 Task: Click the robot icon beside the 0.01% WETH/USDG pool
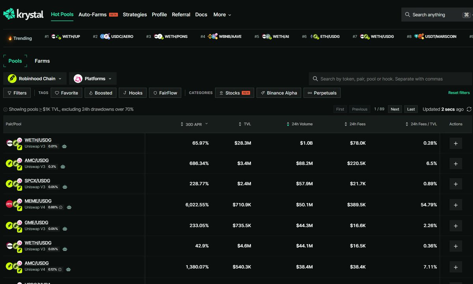(x=64, y=146)
